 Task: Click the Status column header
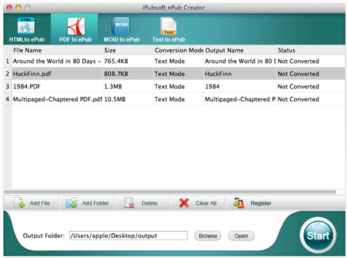(x=311, y=50)
